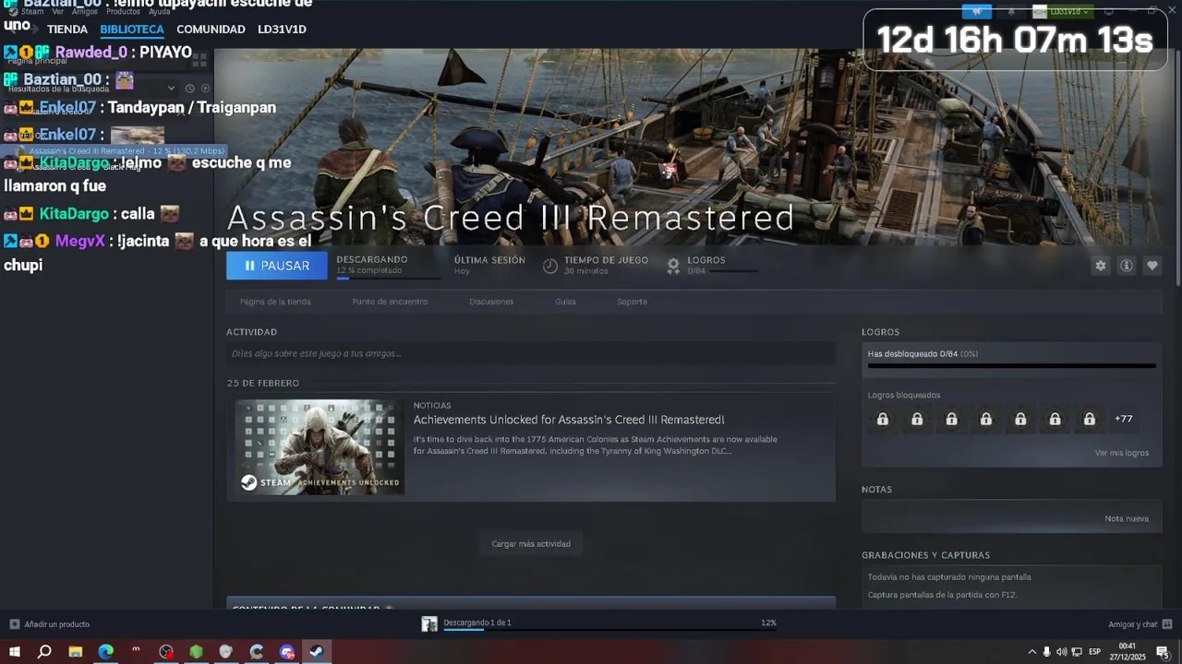
Task: Click the library ready-to-play filter icon
Action: (x=205, y=89)
